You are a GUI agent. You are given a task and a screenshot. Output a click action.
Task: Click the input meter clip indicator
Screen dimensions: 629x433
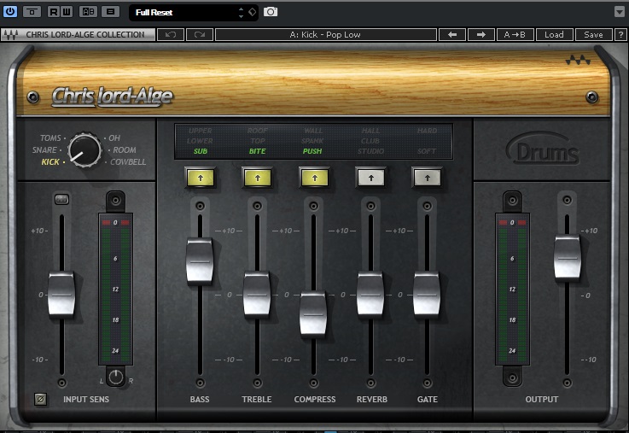[115, 222]
